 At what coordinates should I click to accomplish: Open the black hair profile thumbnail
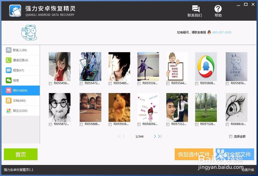pos(119,66)
